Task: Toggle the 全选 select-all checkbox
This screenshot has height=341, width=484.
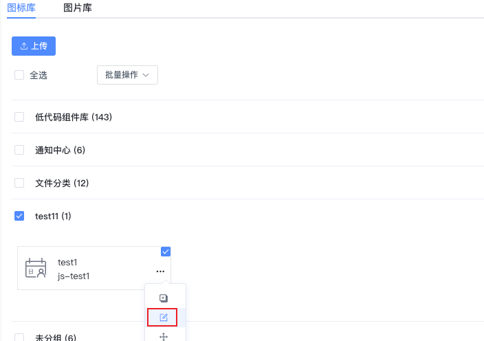Action: click(x=19, y=75)
